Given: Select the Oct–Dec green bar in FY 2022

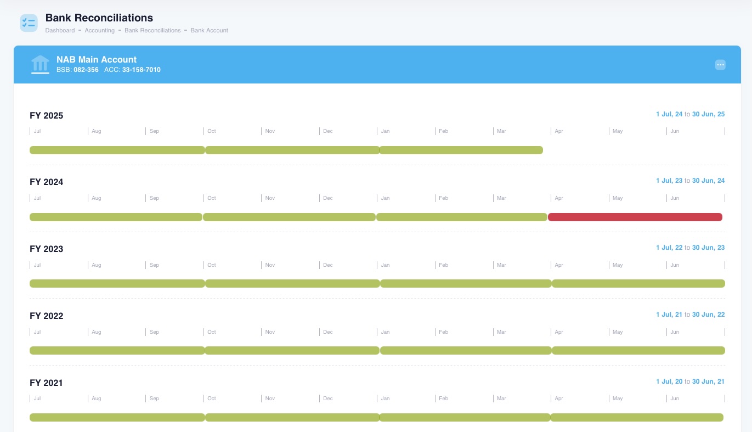Looking at the screenshot, I should tap(292, 350).
